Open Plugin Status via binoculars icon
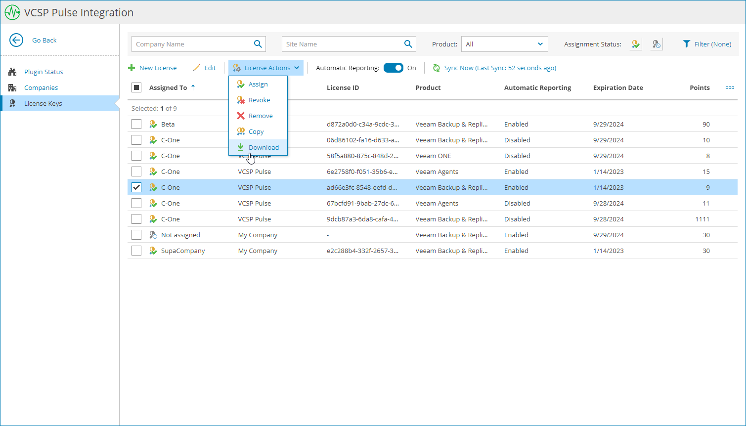The image size is (746, 426). [x=13, y=72]
